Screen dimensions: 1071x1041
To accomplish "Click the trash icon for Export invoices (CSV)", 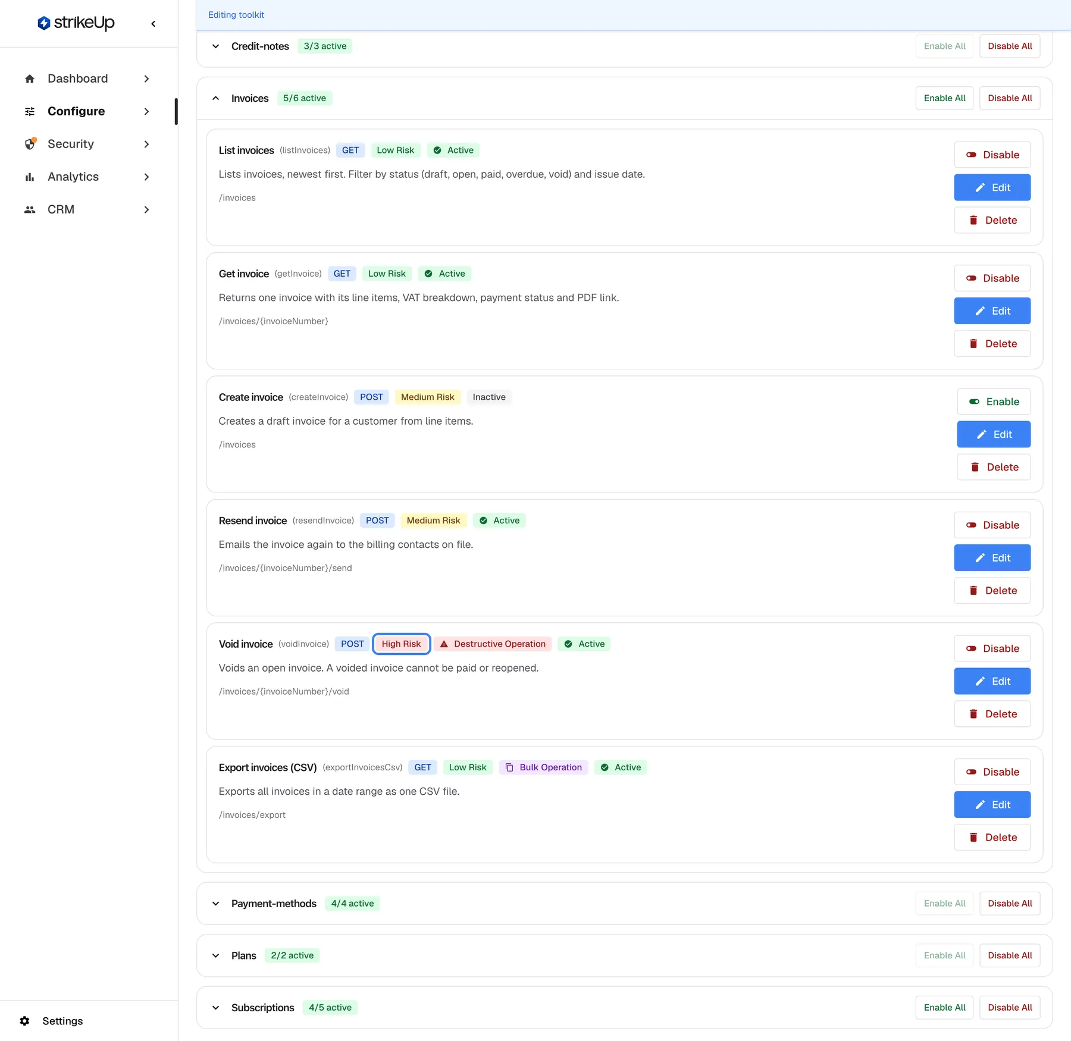I will coord(973,838).
